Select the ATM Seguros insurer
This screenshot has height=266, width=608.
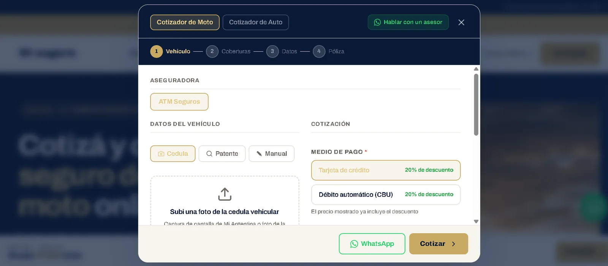tap(179, 102)
